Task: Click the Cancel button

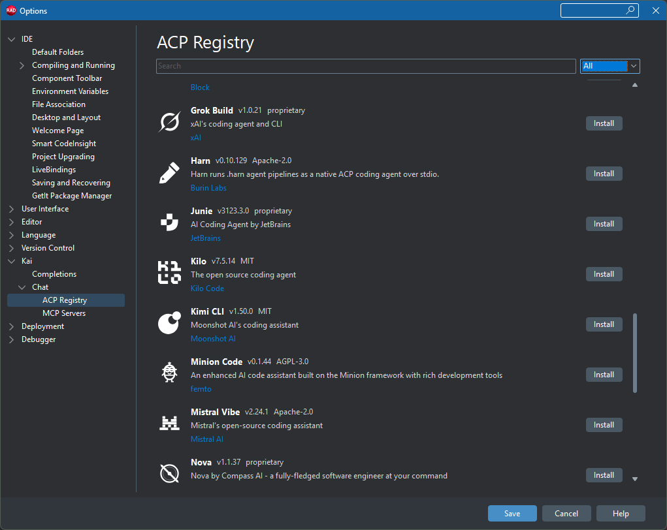Action: point(566,514)
